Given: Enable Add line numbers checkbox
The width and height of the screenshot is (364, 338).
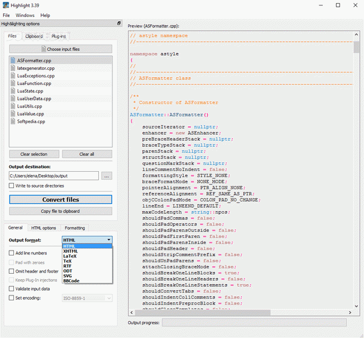Looking at the screenshot, I should pyautogui.click(x=12, y=253).
